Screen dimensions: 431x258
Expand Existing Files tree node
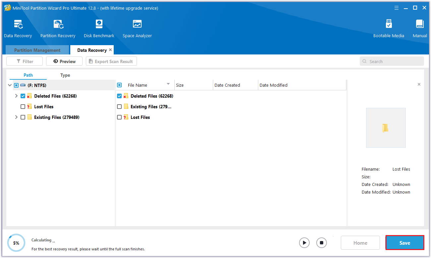click(x=16, y=117)
